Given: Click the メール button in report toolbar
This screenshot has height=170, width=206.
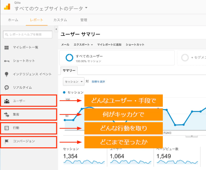Looking at the screenshot, I should pyautogui.click(x=65, y=45).
